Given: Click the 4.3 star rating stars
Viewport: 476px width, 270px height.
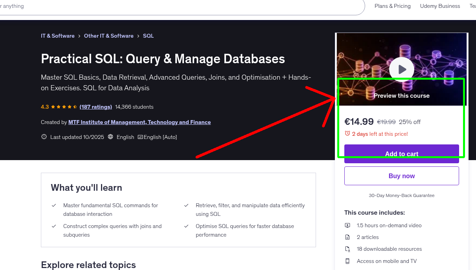Looking at the screenshot, I should click(x=63, y=106).
